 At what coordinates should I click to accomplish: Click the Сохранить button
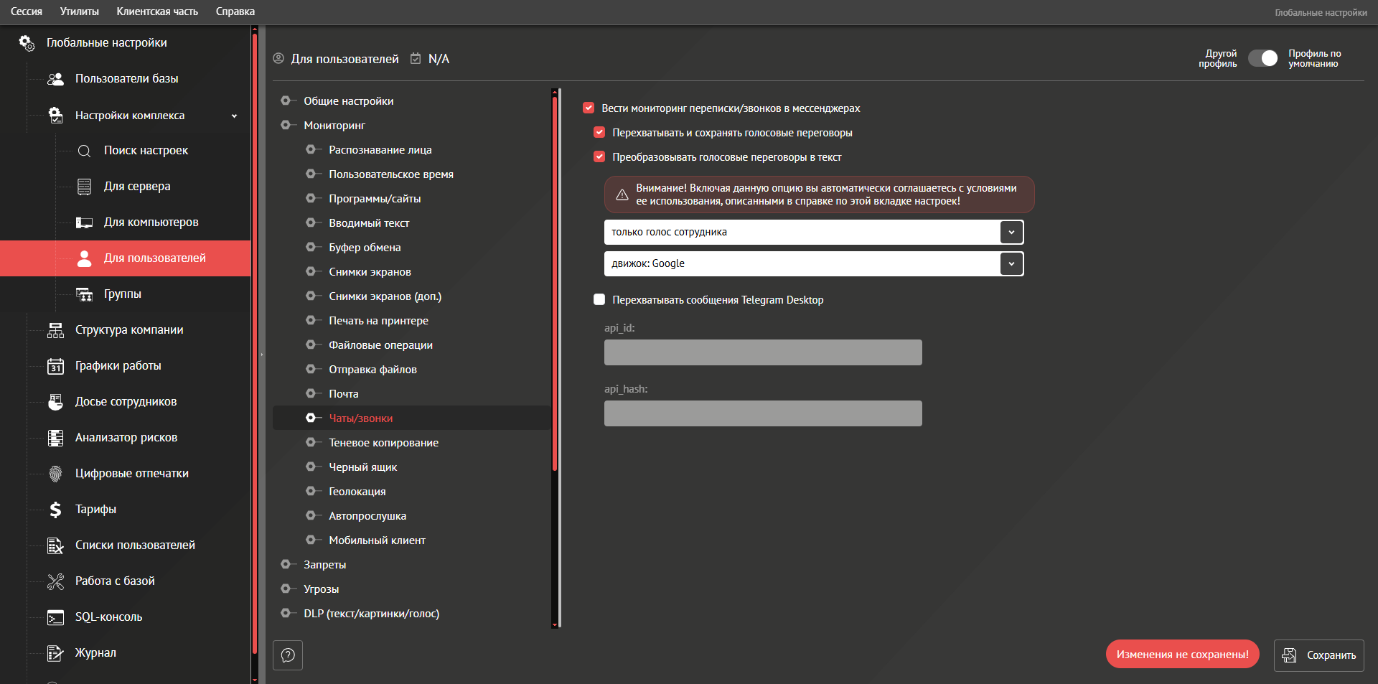(x=1318, y=655)
